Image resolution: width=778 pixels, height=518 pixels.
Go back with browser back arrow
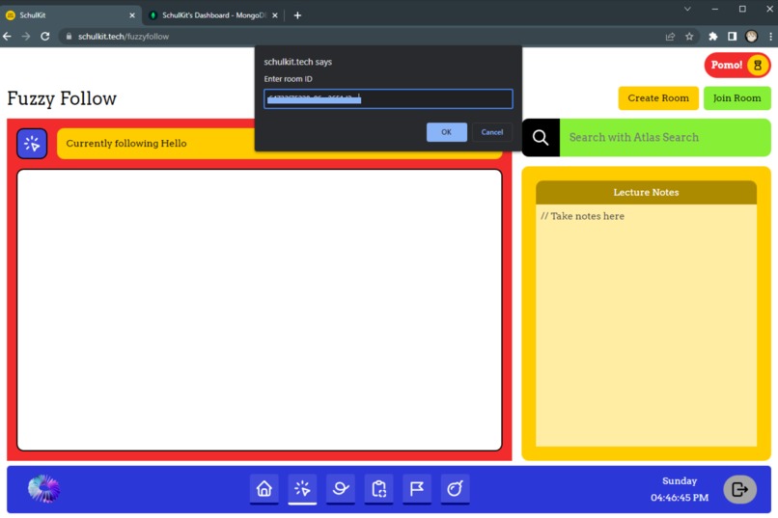click(x=7, y=37)
